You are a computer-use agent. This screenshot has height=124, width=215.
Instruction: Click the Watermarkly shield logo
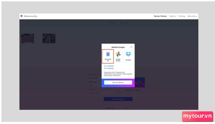click(x=21, y=16)
